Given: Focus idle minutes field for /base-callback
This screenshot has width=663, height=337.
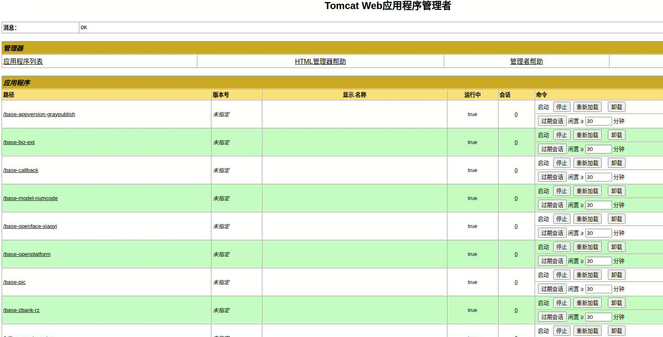Looking at the screenshot, I should pyautogui.click(x=598, y=177).
